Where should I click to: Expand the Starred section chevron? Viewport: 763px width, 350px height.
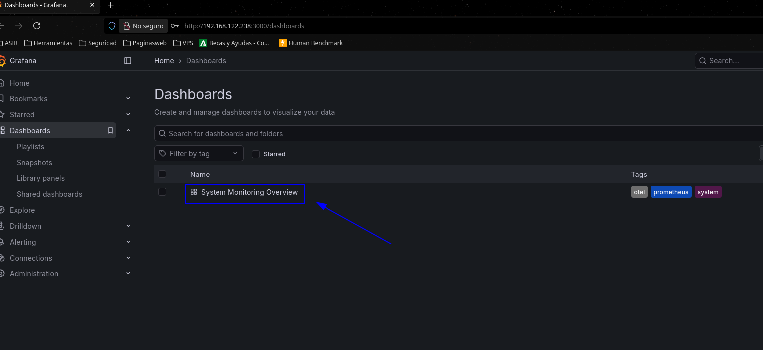click(x=128, y=115)
